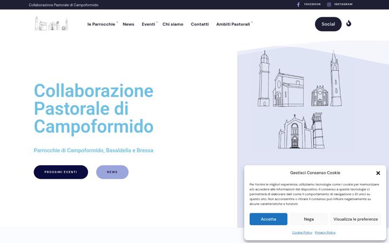389x243 pixels.
Task: Close the cookie consent dialog
Action: click(x=378, y=173)
